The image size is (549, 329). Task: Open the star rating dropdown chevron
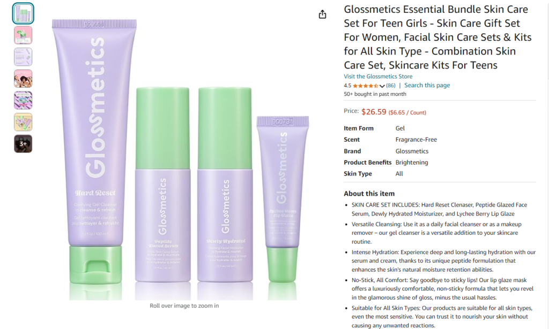tap(382, 86)
